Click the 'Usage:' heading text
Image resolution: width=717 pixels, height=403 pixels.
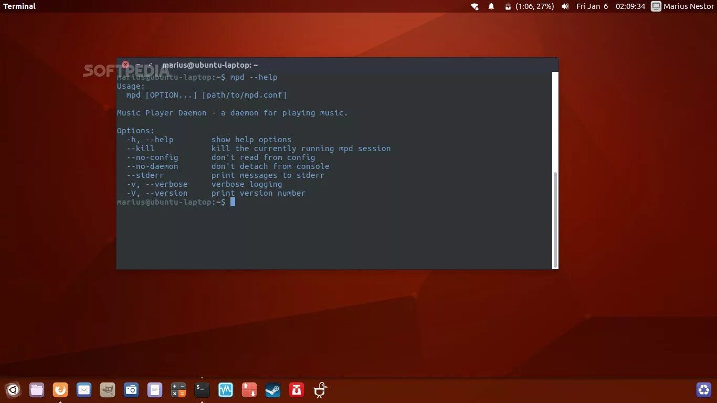[131, 86]
